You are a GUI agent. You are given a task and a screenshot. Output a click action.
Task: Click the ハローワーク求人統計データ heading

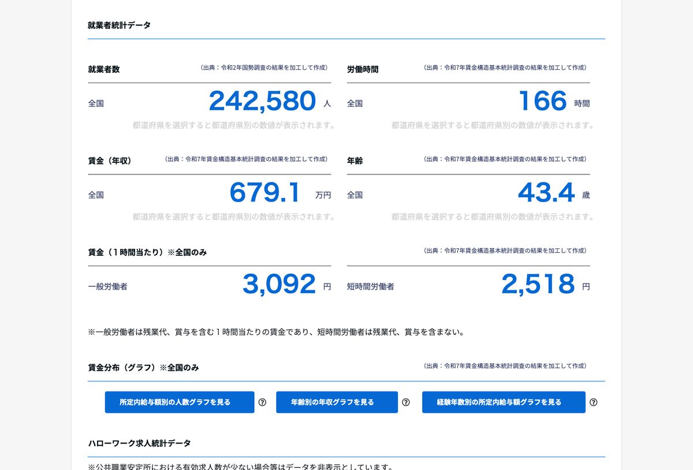pyautogui.click(x=139, y=443)
